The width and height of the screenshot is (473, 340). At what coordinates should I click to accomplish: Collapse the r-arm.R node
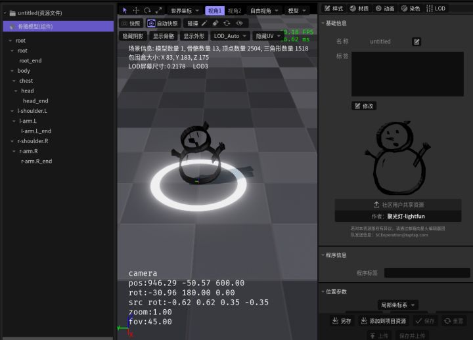click(14, 151)
